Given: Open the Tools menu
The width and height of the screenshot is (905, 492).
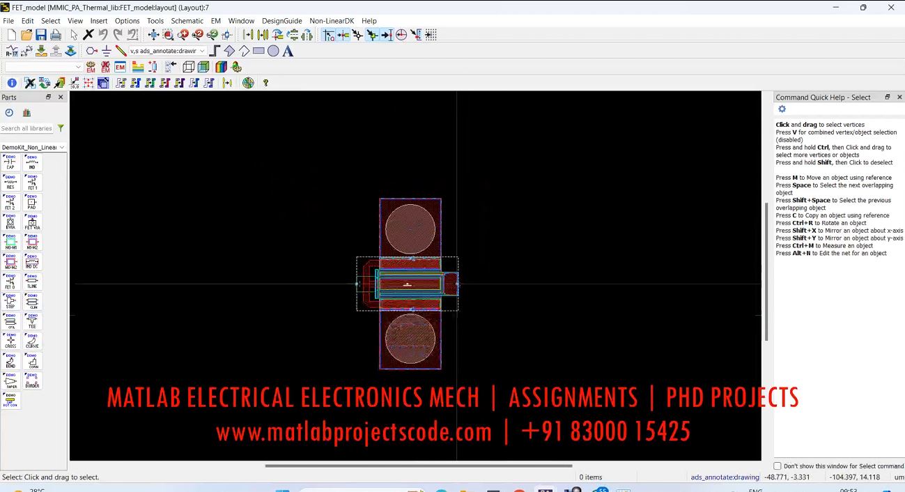Looking at the screenshot, I should (x=155, y=21).
